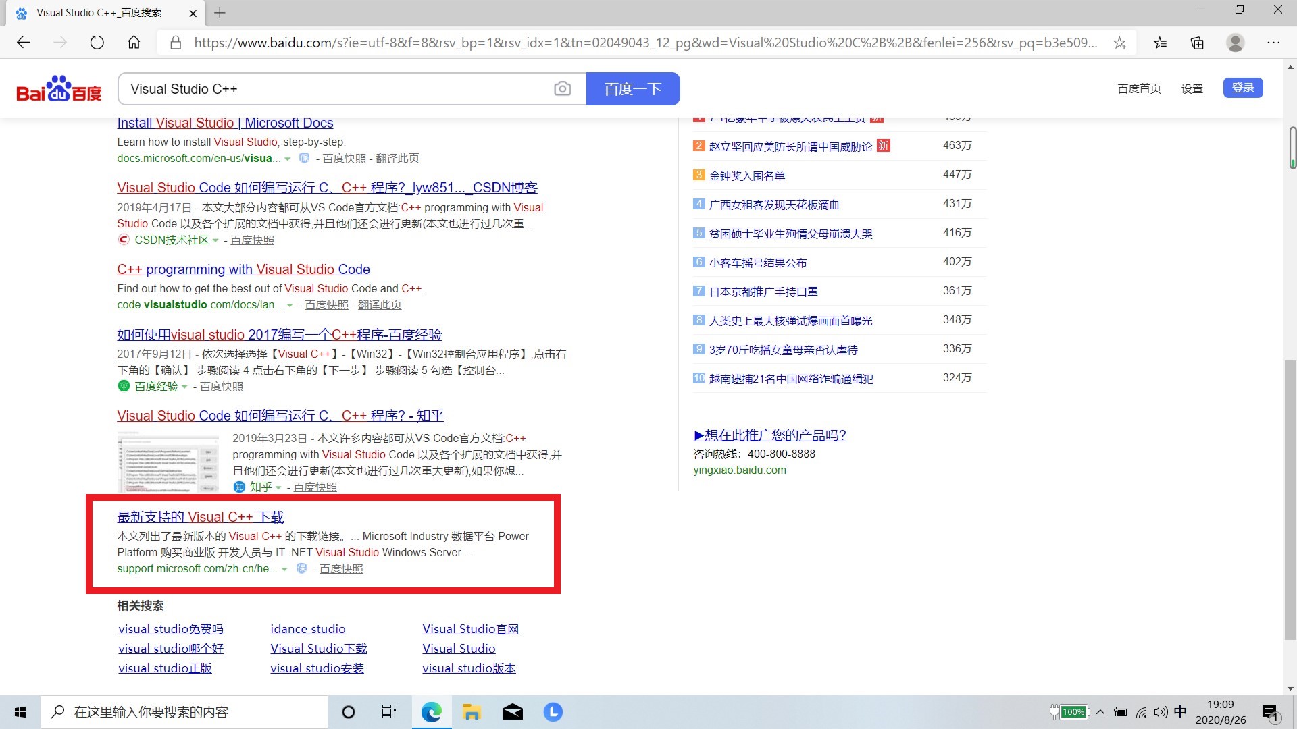Open a new browser tab
This screenshot has height=729, width=1297.
click(x=220, y=13)
